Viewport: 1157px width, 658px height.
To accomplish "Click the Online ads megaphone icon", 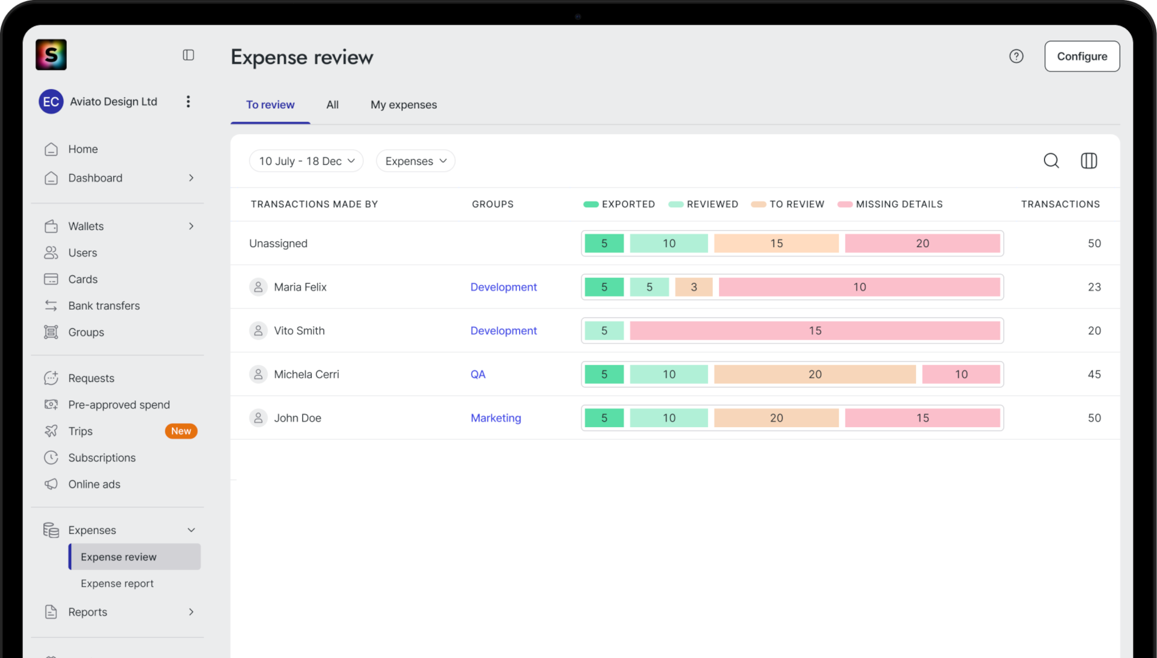I will (51, 484).
